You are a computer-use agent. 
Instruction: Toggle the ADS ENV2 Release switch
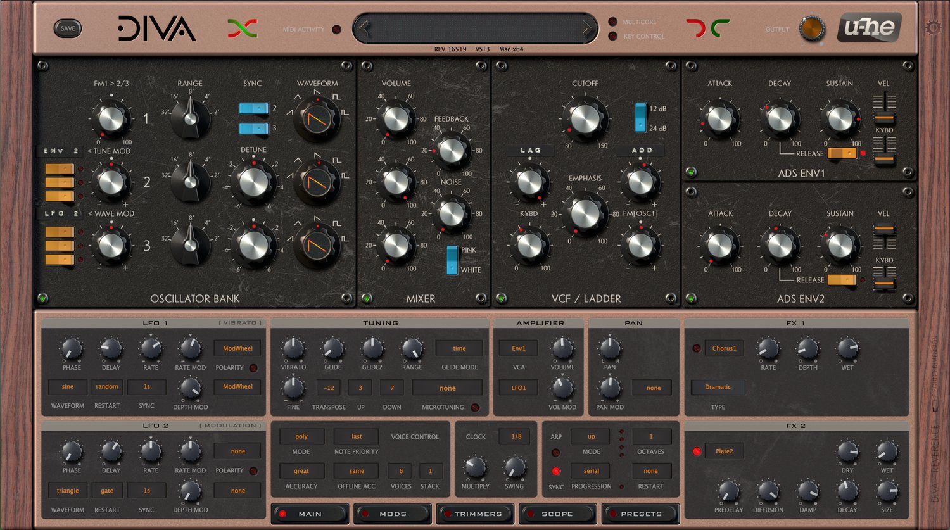(842, 279)
